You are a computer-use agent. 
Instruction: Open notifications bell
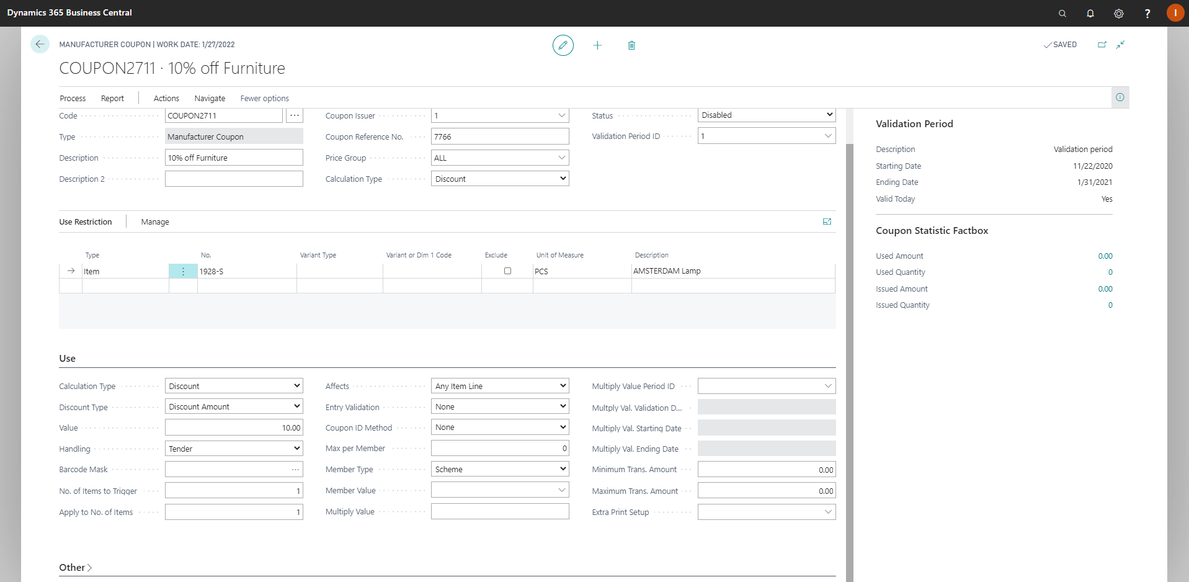(1090, 13)
